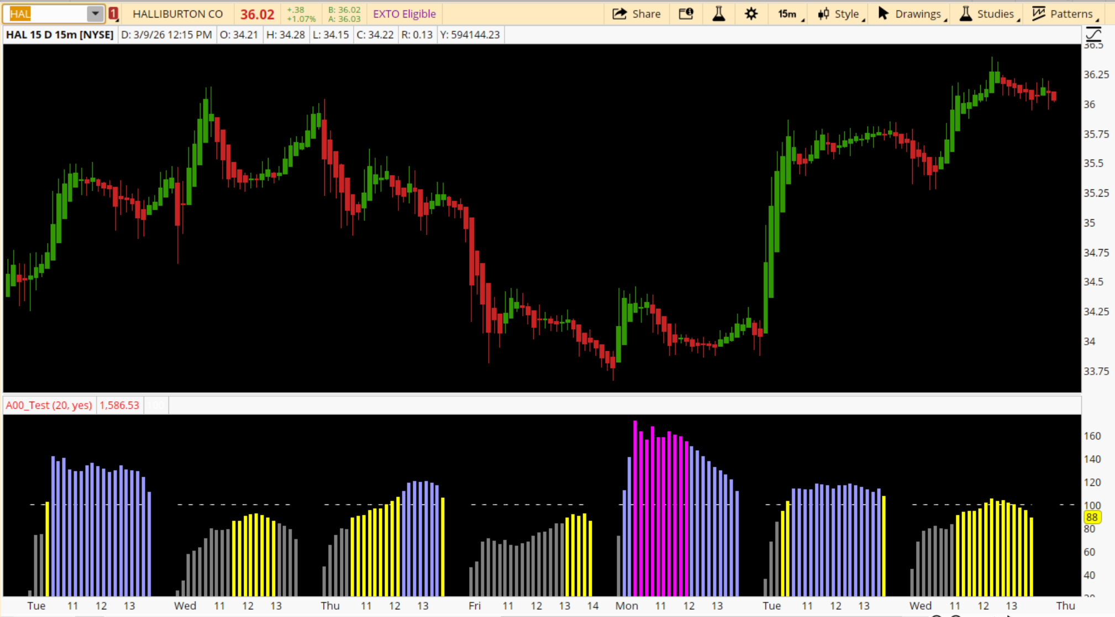Viewport: 1115px width, 617px height.
Task: Click the Share chart button
Action: tap(637, 14)
